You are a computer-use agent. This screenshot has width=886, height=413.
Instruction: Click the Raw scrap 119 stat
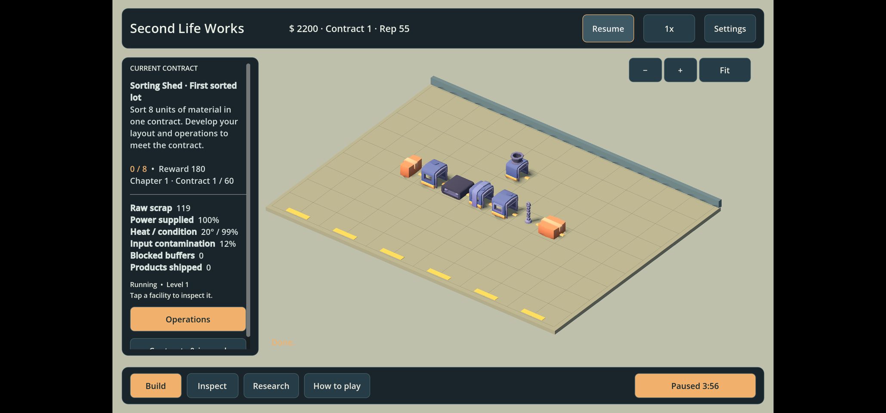[x=160, y=208]
